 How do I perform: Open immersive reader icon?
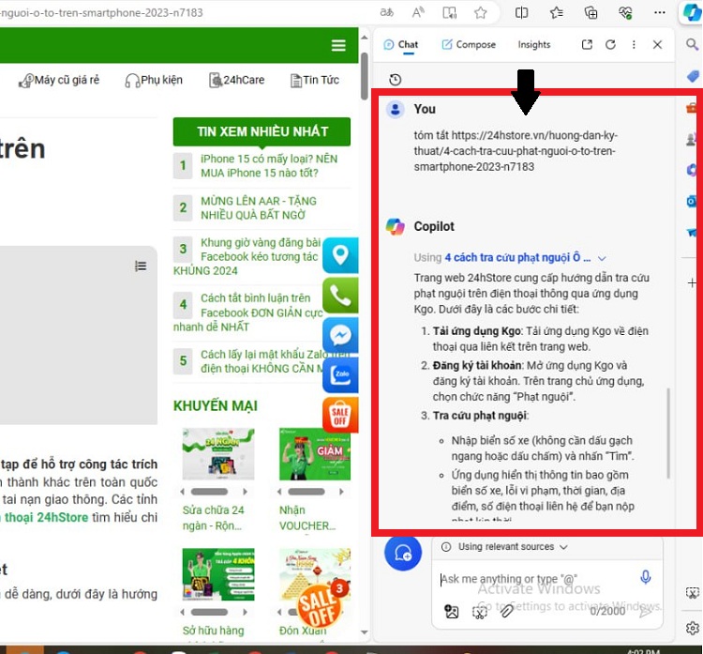(449, 12)
